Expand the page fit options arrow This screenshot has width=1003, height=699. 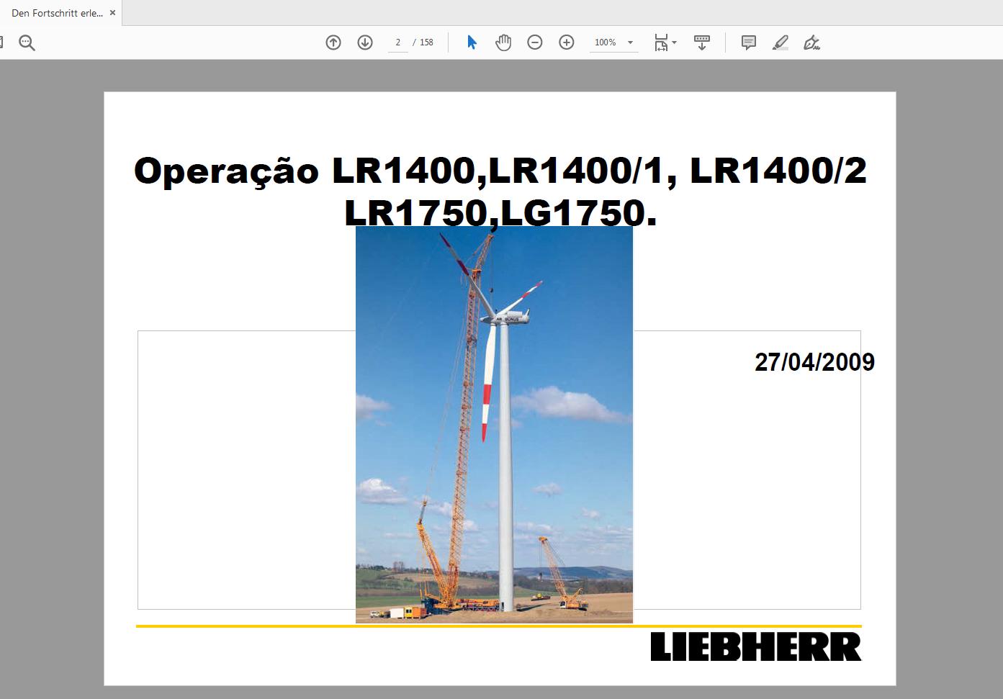675,42
